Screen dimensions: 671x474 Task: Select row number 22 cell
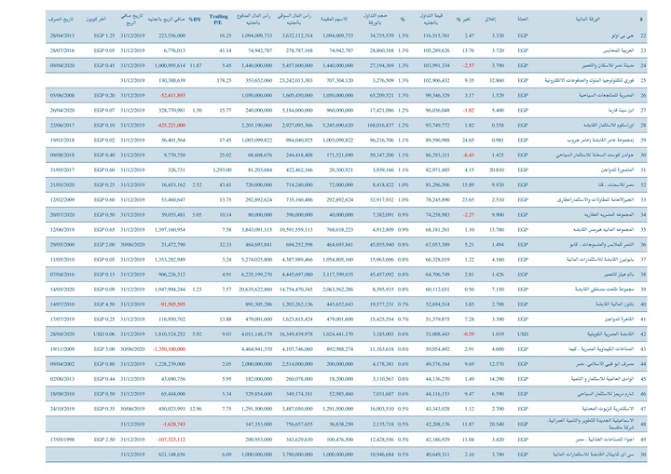pos(643,36)
